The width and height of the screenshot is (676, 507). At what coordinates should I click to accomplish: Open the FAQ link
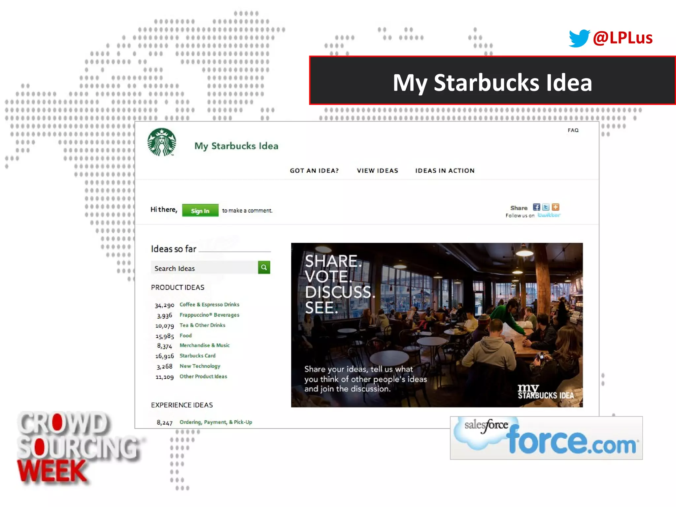pos(573,130)
